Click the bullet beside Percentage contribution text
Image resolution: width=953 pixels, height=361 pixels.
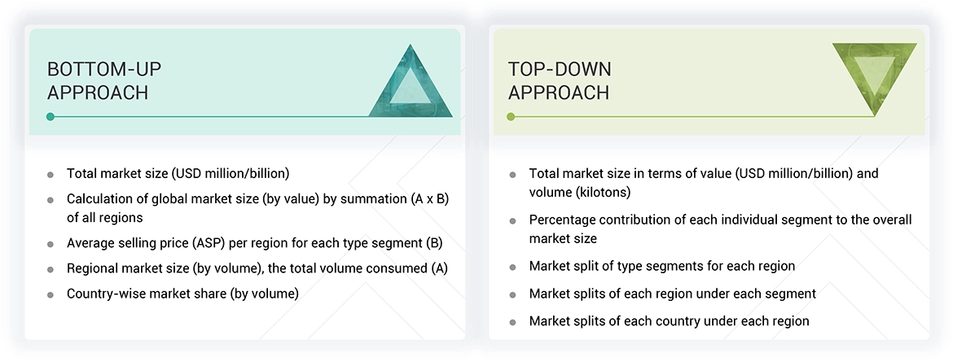coord(512,221)
